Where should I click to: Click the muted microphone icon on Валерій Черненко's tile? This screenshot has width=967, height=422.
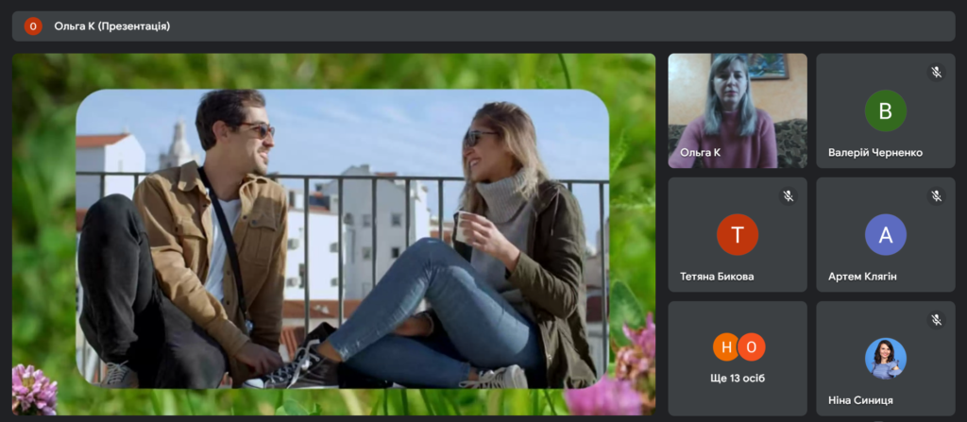(x=936, y=72)
